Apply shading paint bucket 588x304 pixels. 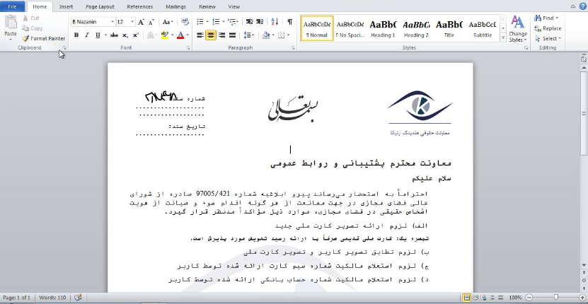pos(266,35)
